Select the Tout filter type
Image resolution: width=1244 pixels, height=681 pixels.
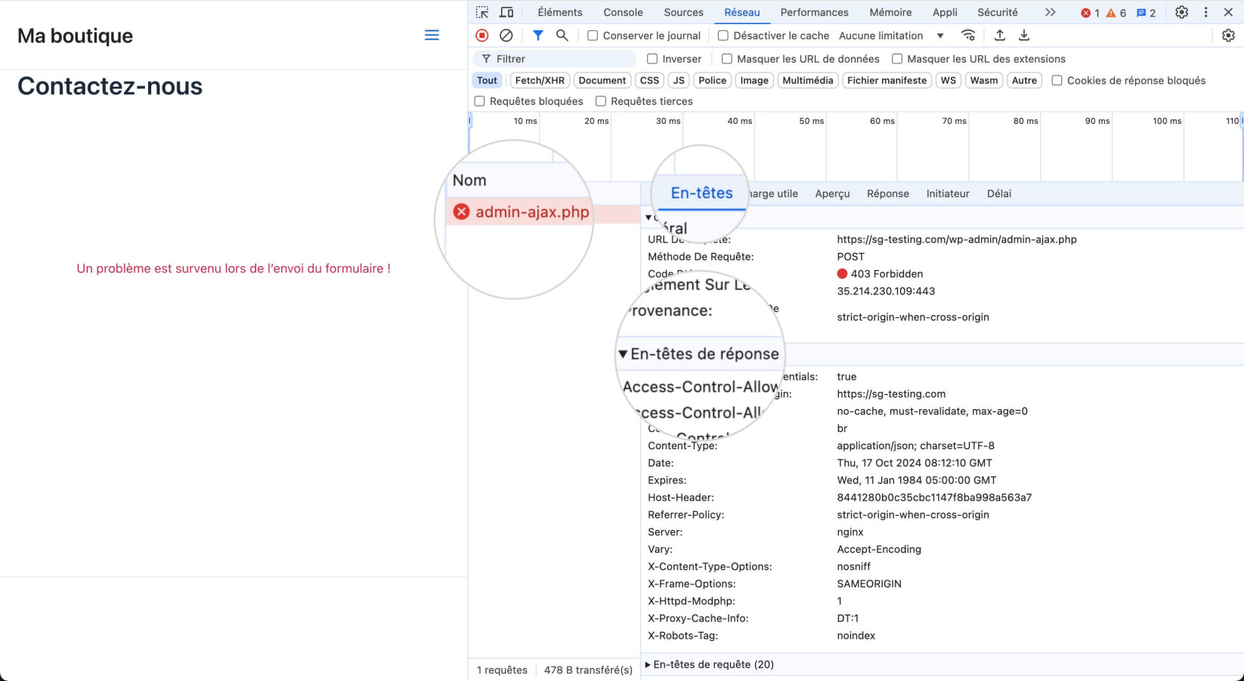[x=487, y=80]
